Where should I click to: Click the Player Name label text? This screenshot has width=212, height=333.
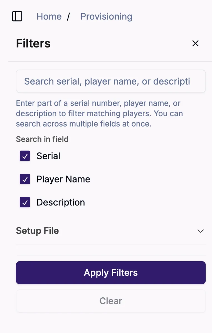(x=63, y=179)
